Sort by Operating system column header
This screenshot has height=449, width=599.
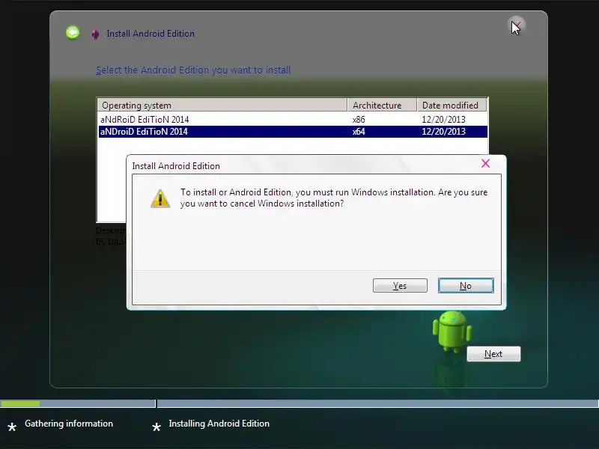(222, 105)
